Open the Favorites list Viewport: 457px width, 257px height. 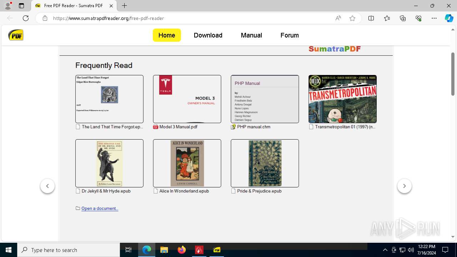(387, 18)
